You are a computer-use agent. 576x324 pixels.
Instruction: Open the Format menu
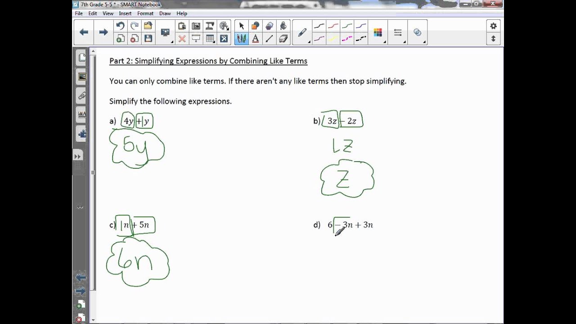coord(145,13)
